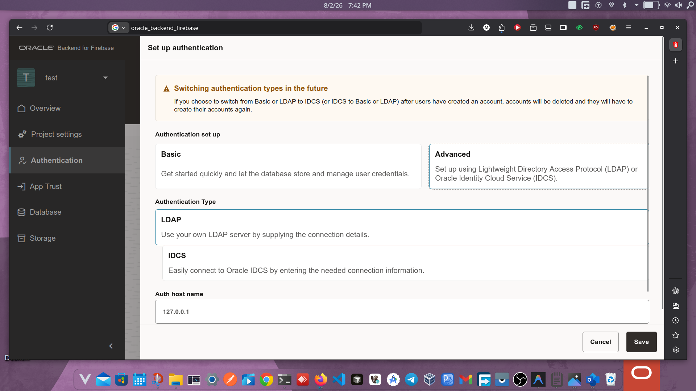Viewport: 696px width, 391px height.
Task: Open the settings gear in right sidebar
Action: 676,350
